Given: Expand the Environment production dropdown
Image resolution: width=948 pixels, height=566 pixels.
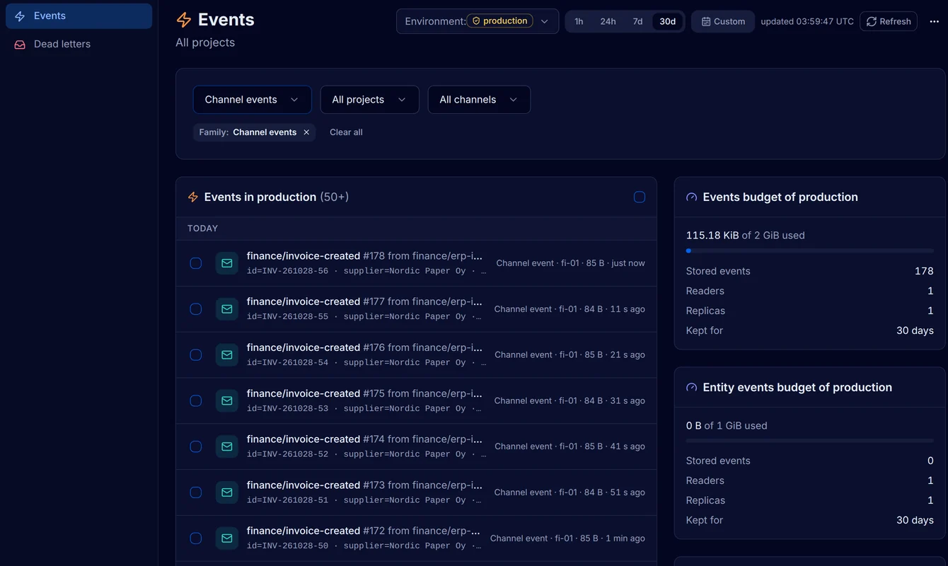Looking at the screenshot, I should point(478,21).
